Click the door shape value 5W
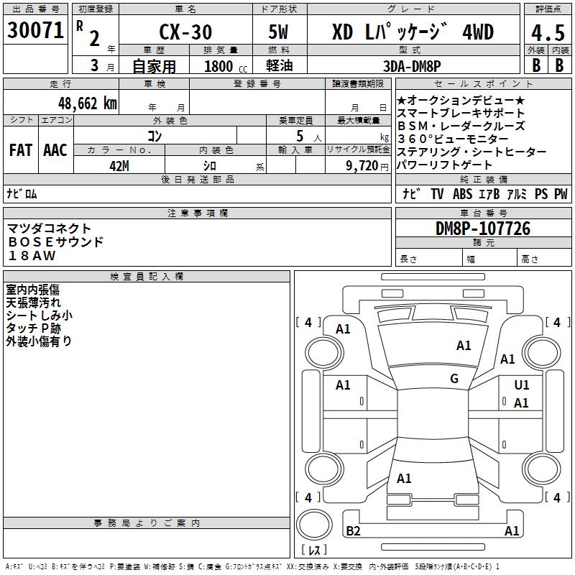The image size is (575, 575). click(278, 32)
